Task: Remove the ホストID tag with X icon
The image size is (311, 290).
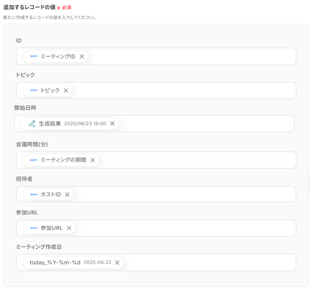Action: click(x=67, y=195)
